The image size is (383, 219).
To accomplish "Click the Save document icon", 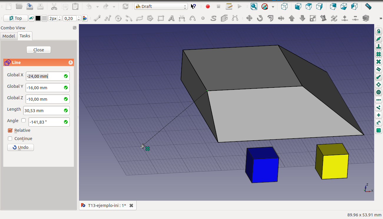I will tap(30, 6).
